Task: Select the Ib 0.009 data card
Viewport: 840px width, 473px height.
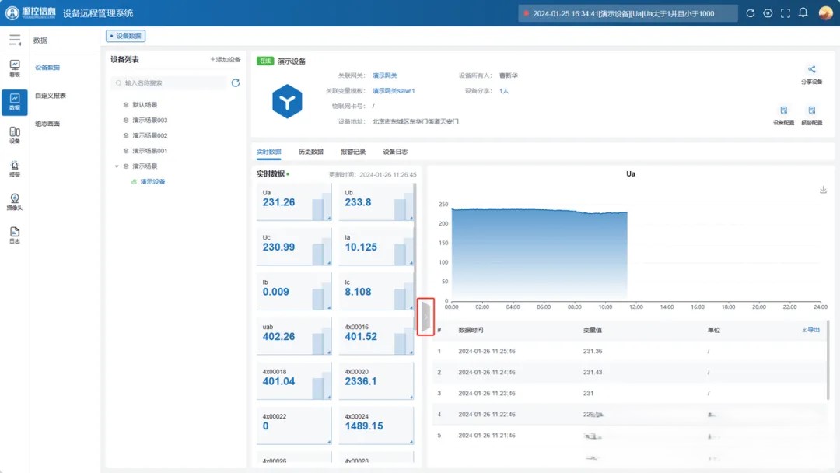Action: (x=293, y=292)
